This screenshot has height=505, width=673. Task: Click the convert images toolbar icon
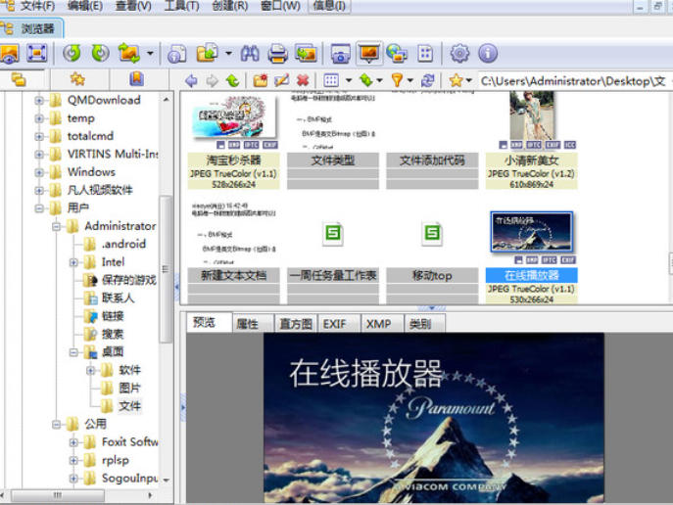tap(129, 54)
